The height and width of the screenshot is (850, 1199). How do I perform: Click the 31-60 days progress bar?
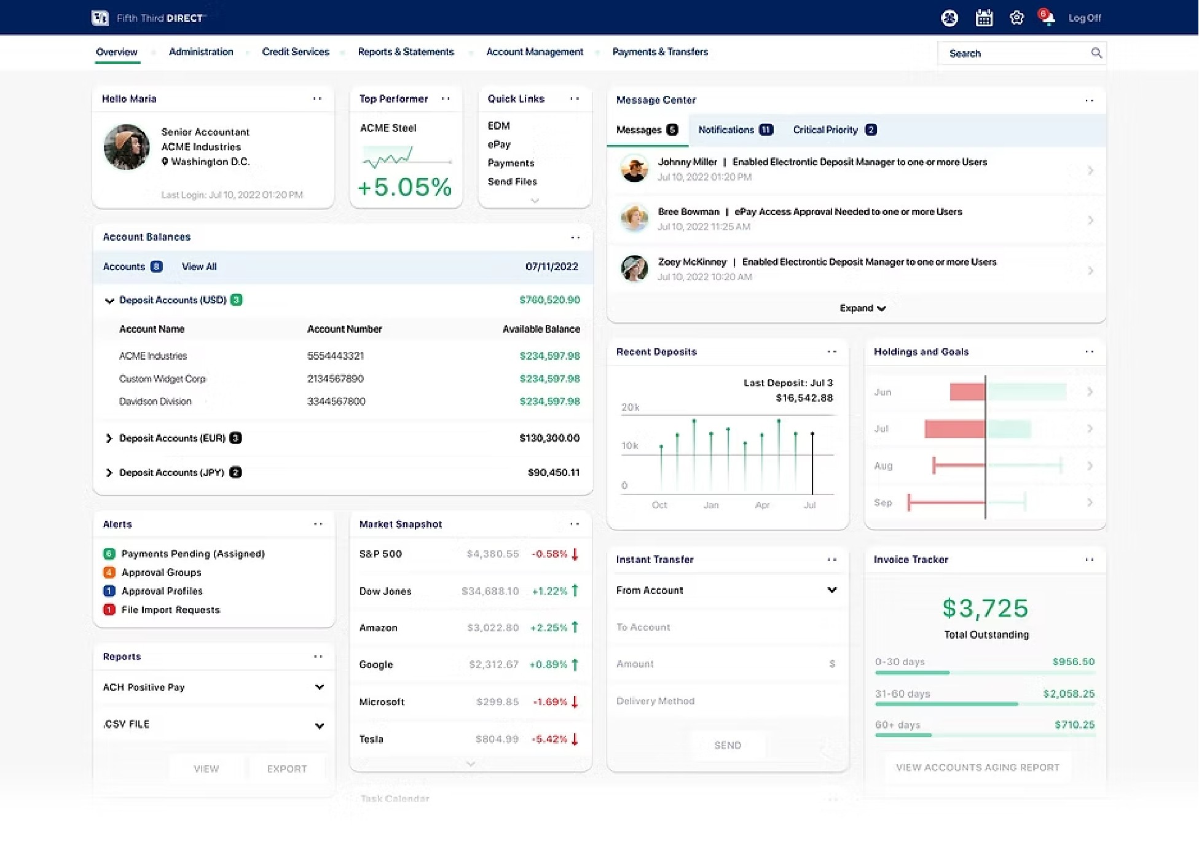click(985, 704)
